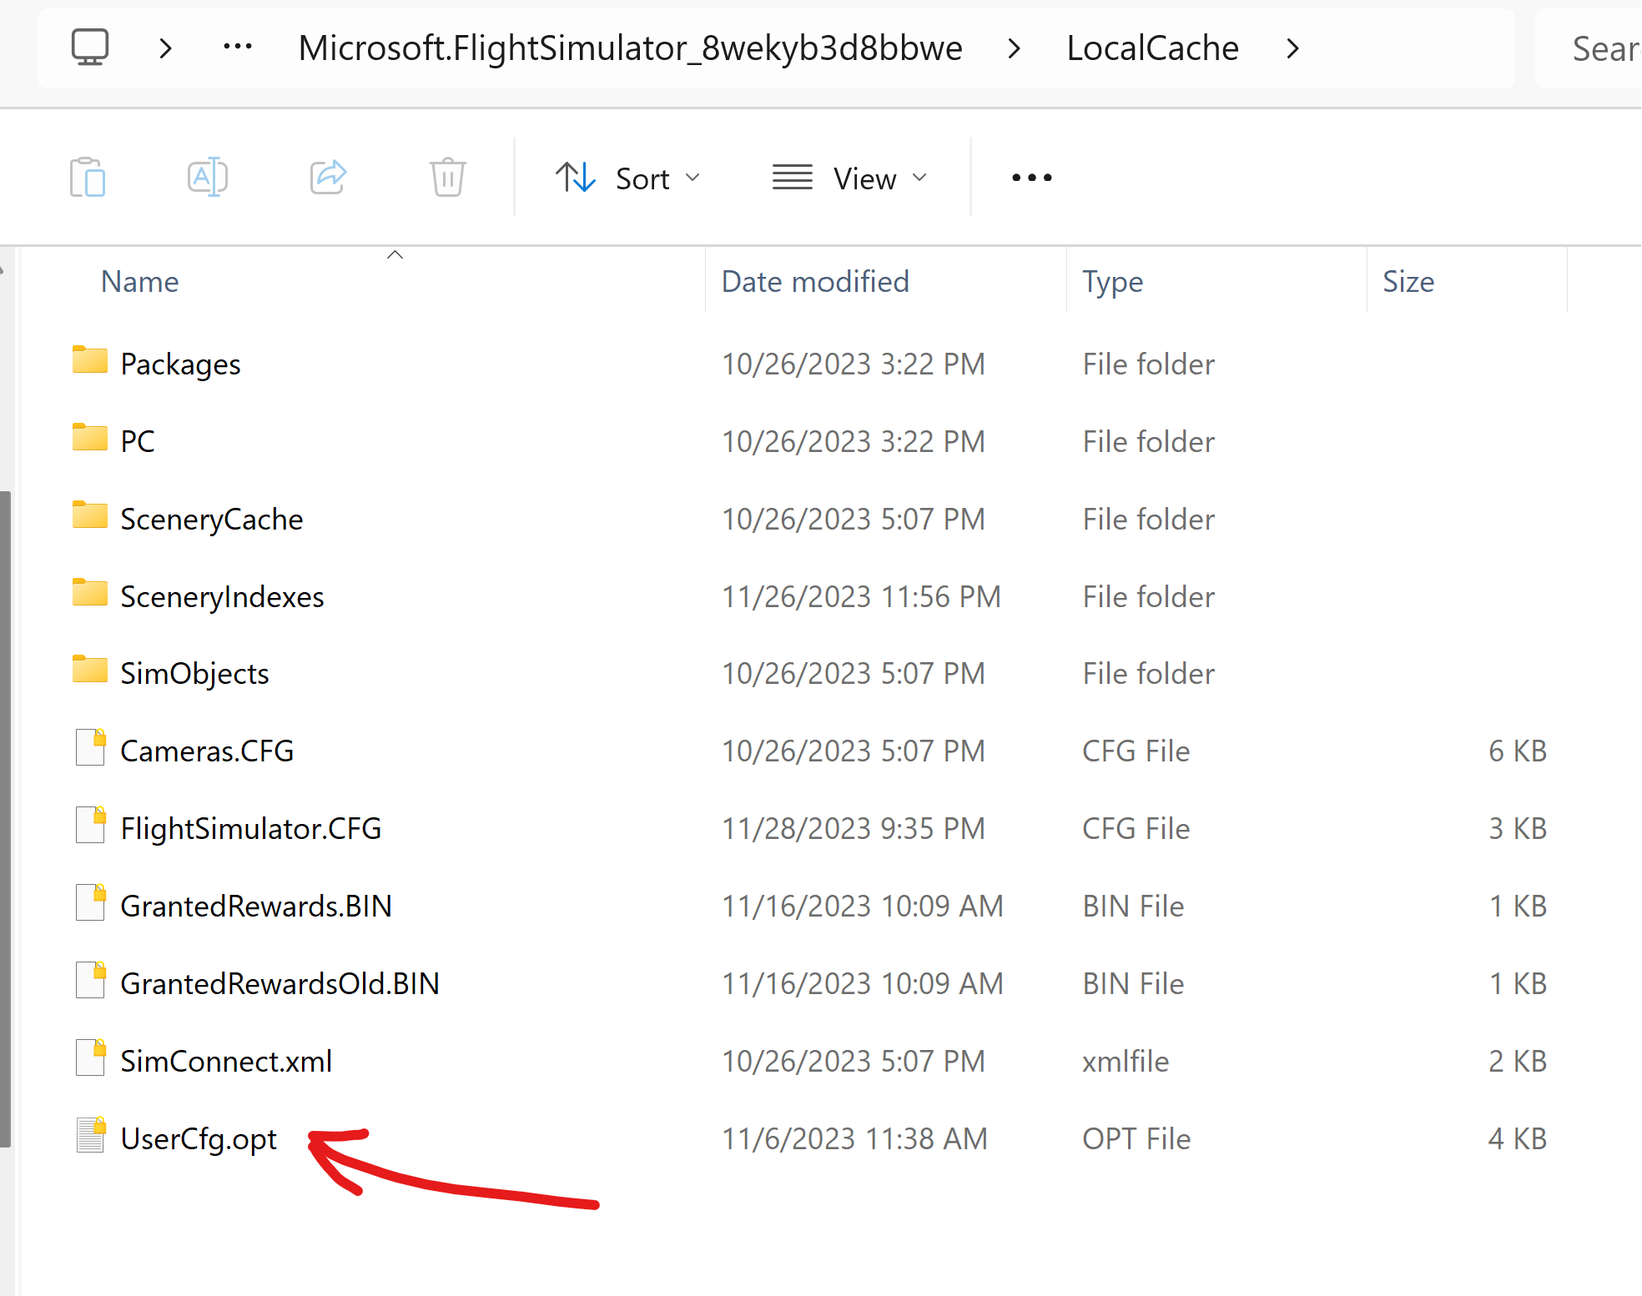
Task: Click the Type column header
Action: click(x=1112, y=281)
